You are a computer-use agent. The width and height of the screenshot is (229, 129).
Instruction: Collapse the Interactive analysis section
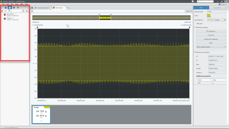pyautogui.click(x=195, y=27)
